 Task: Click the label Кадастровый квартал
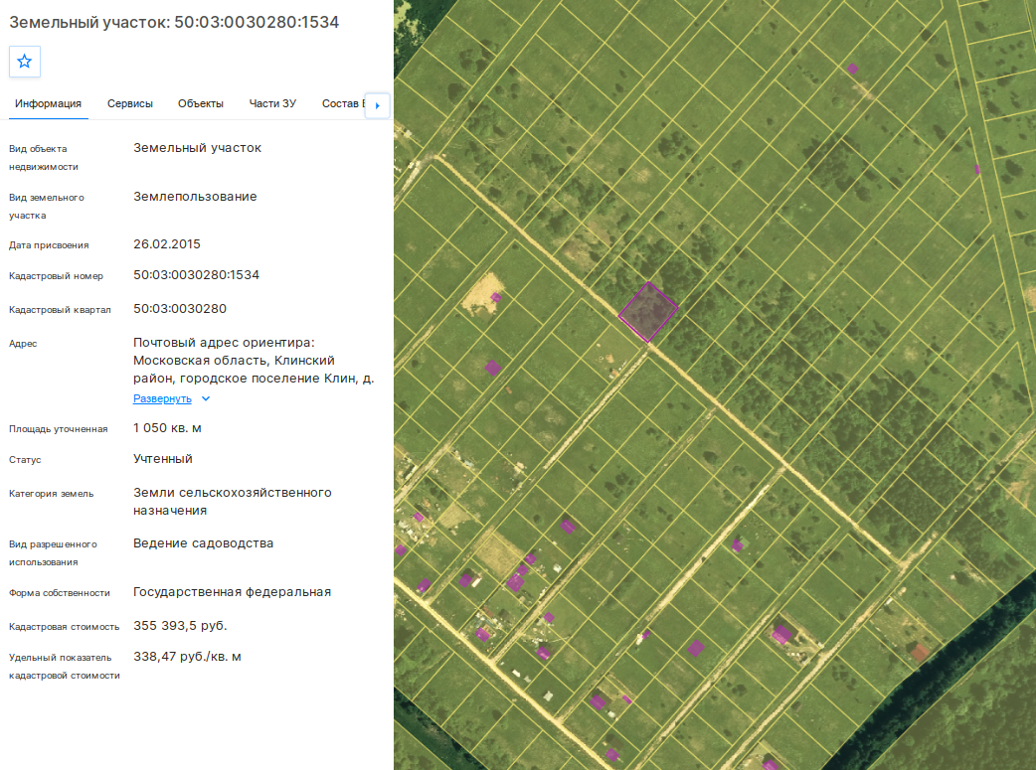point(60,310)
